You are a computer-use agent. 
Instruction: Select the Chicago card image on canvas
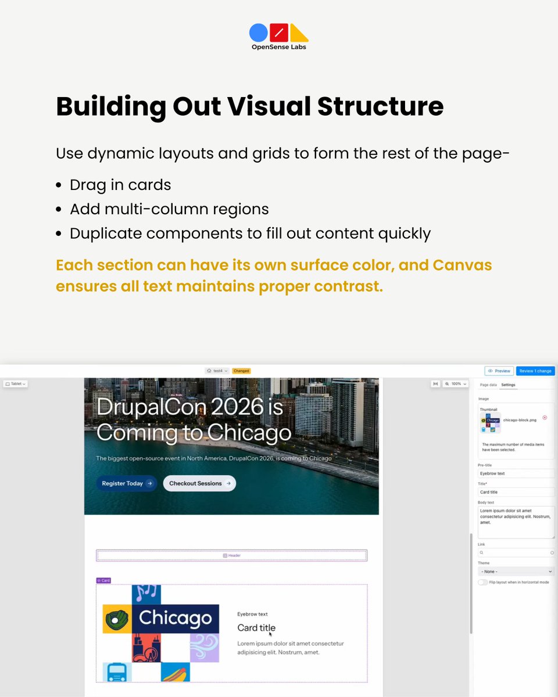(161, 633)
